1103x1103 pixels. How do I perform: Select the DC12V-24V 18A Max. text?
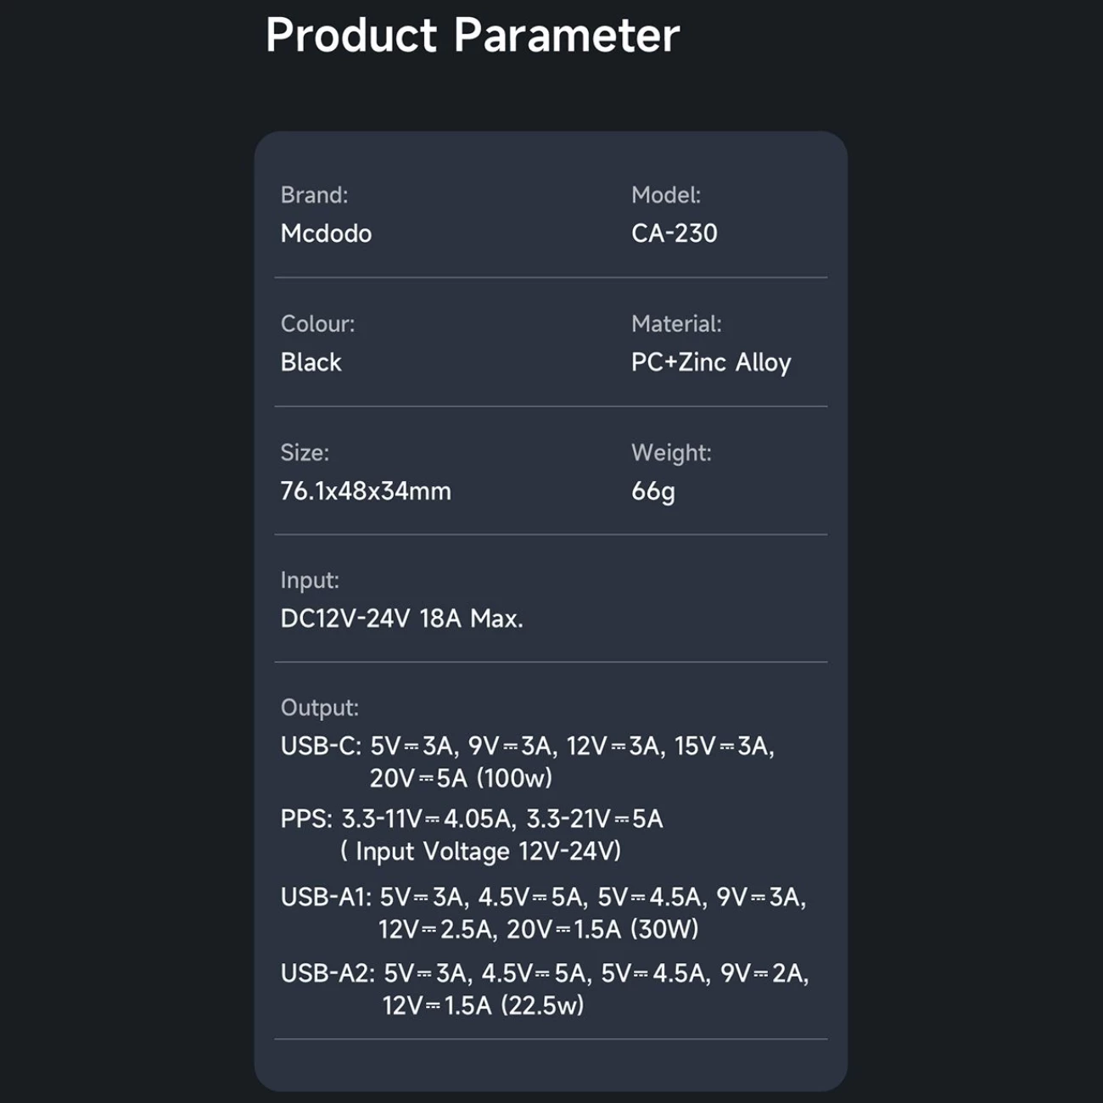tap(401, 619)
